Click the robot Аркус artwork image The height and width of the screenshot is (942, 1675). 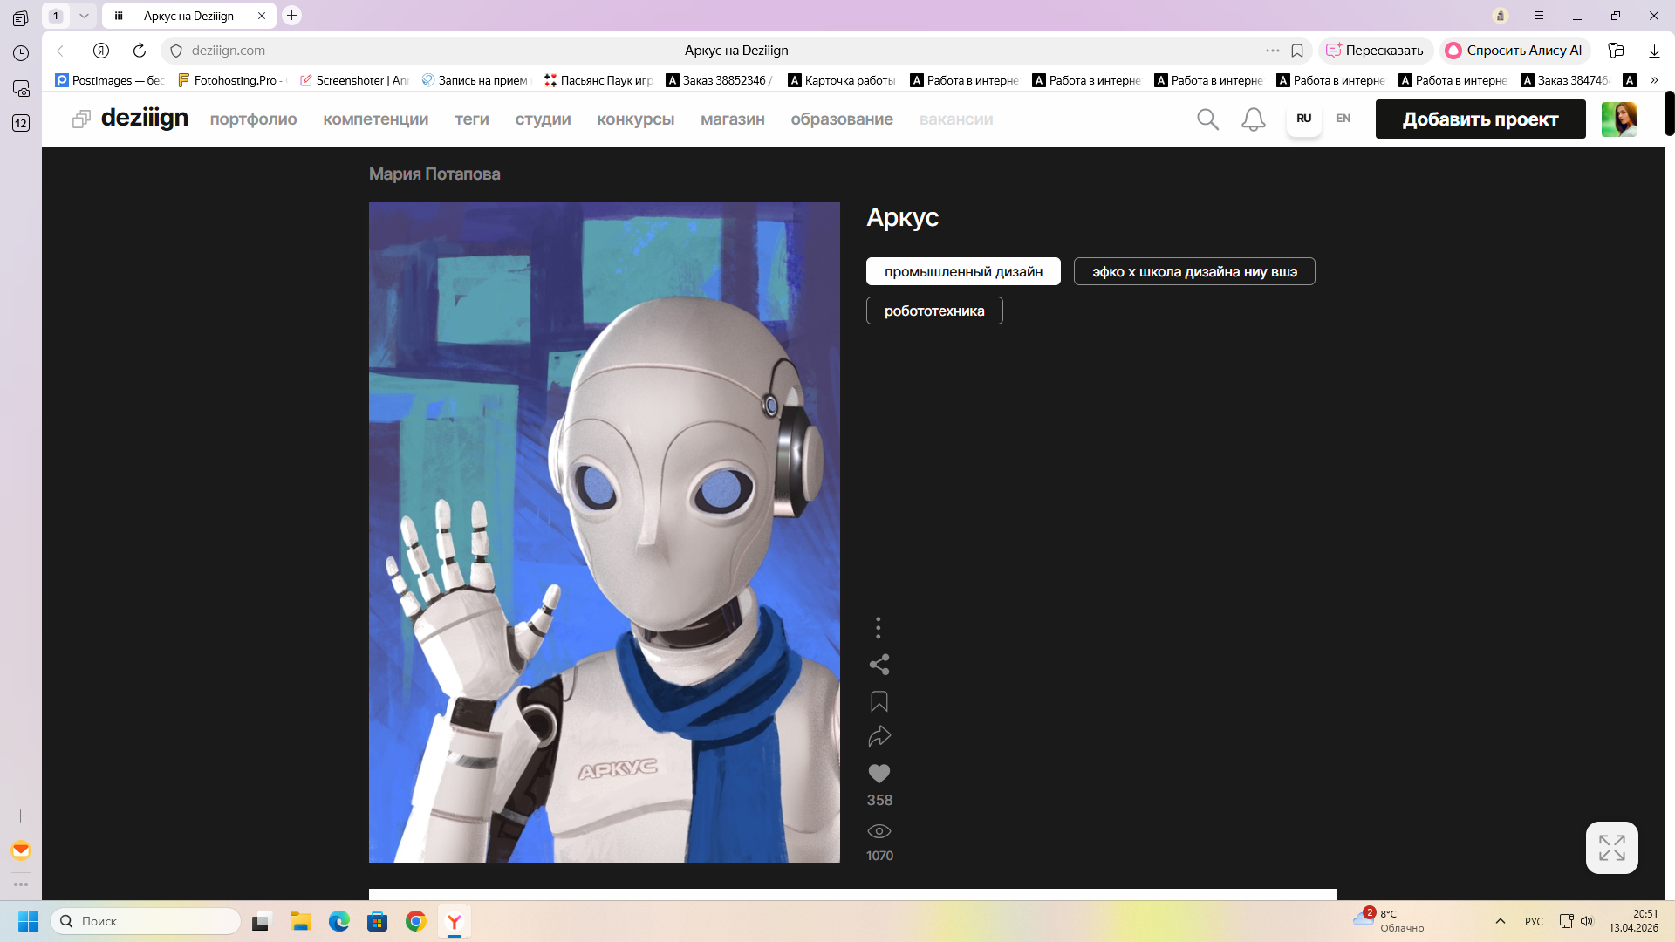(x=604, y=532)
